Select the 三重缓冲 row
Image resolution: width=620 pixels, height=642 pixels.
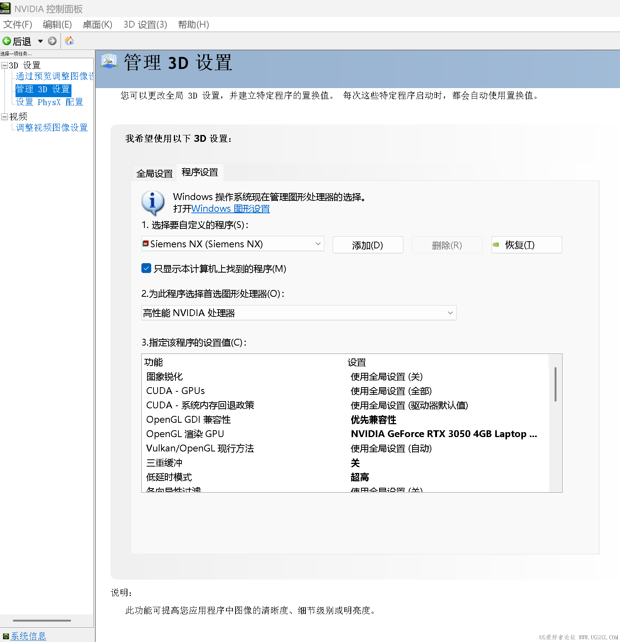pyautogui.click(x=346, y=463)
